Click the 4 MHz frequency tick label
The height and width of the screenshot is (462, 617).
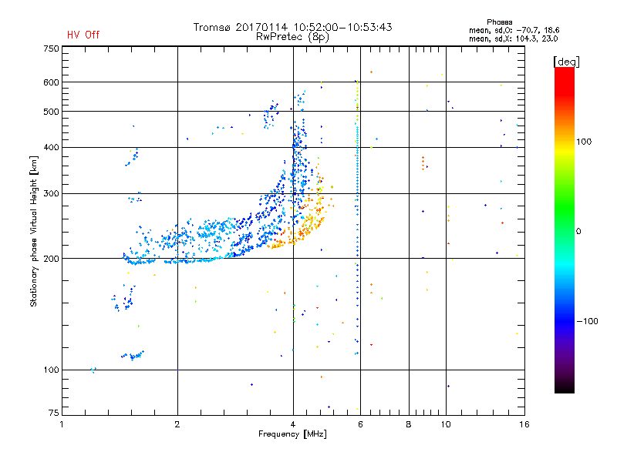tap(293, 424)
